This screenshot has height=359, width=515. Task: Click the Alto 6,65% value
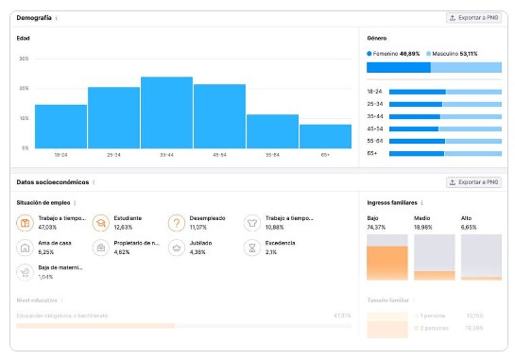pyautogui.click(x=469, y=228)
